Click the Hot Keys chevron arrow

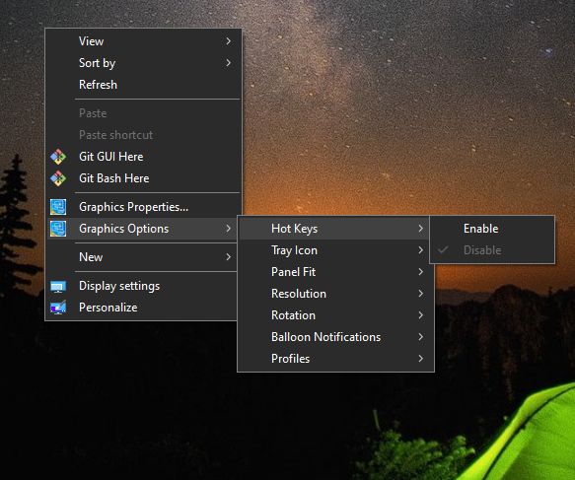420,229
